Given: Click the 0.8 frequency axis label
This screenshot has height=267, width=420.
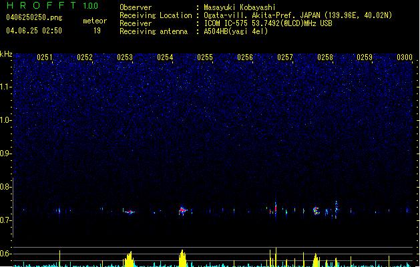Looking at the screenshot, I should coord(6,187).
